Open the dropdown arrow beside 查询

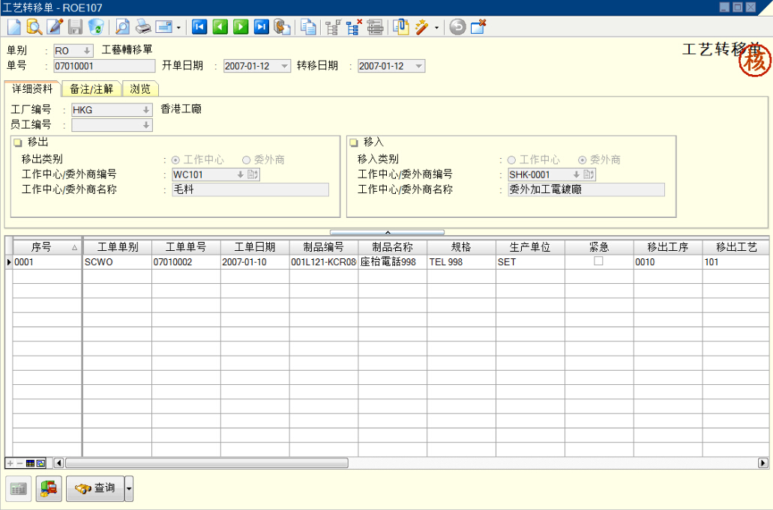pos(129,488)
